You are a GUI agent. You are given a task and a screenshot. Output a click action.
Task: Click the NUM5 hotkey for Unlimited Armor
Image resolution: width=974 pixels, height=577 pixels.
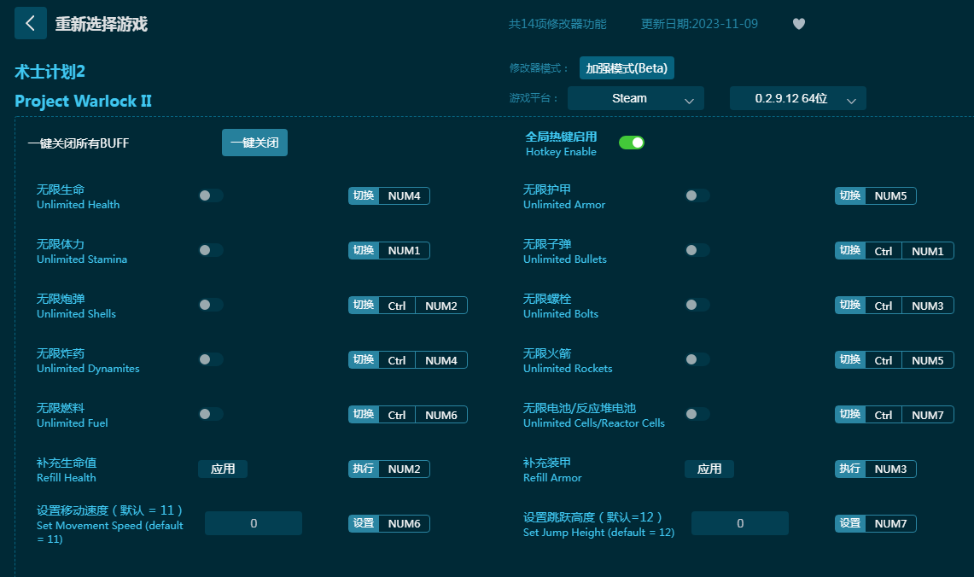pyautogui.click(x=875, y=196)
